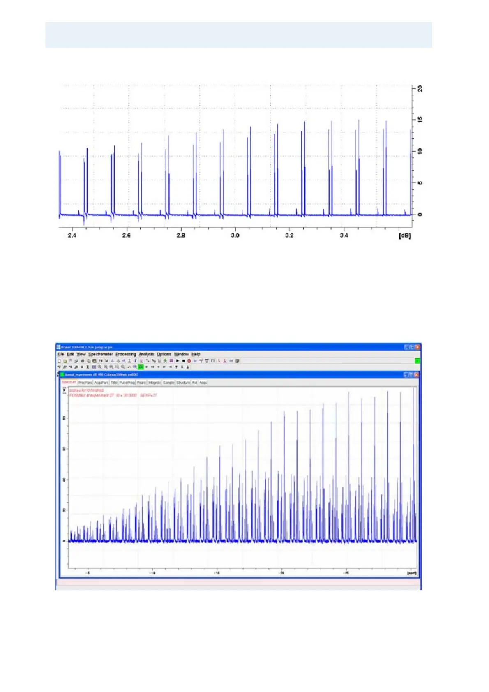Switch to the PulseProg tab
This screenshot has height=692, width=489.
click(x=127, y=383)
